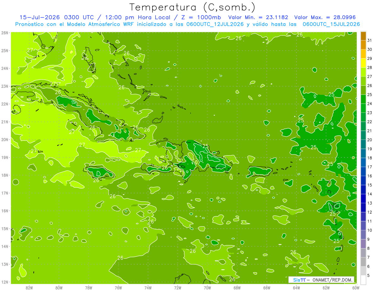Click the 74W longitude label
The image size is (378, 292).
tap(148, 288)
